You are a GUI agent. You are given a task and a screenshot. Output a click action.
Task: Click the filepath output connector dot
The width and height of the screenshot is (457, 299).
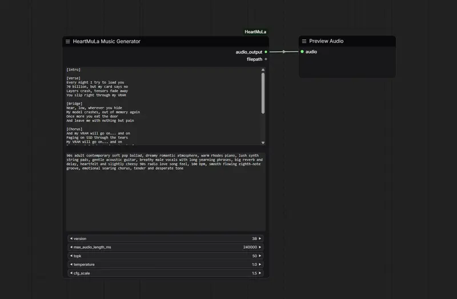point(266,59)
